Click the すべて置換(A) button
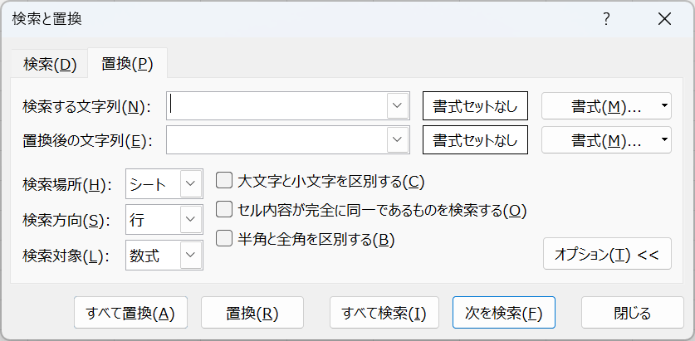The image size is (695, 341). [x=130, y=313]
